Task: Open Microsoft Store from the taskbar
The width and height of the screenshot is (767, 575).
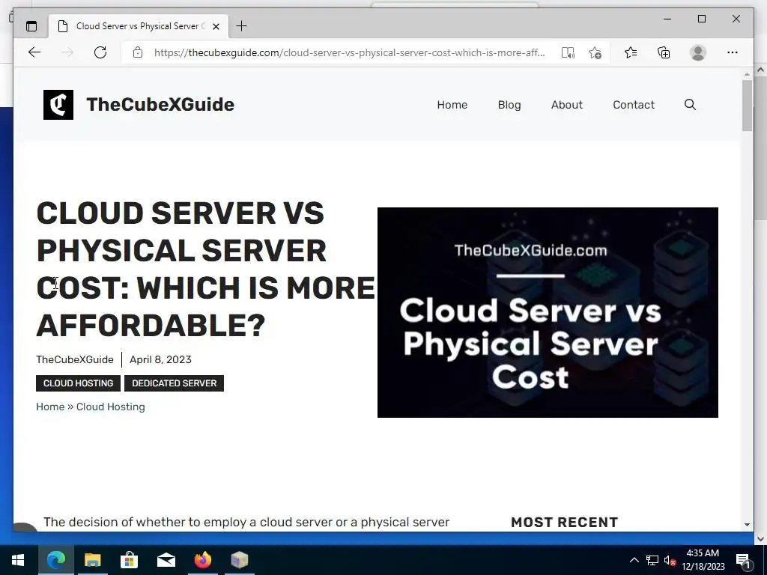Action: point(129,560)
